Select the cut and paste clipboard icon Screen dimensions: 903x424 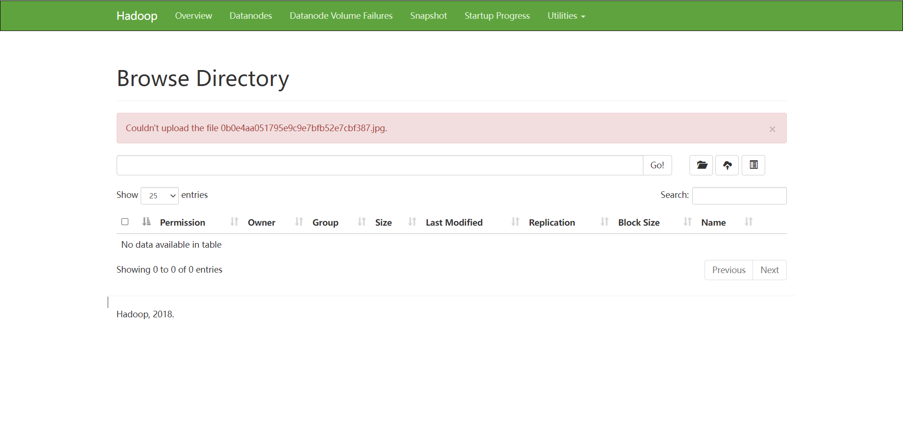pyautogui.click(x=753, y=165)
